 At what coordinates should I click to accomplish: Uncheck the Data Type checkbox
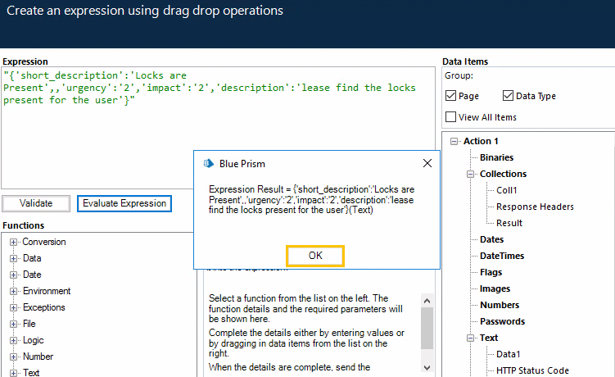point(509,96)
